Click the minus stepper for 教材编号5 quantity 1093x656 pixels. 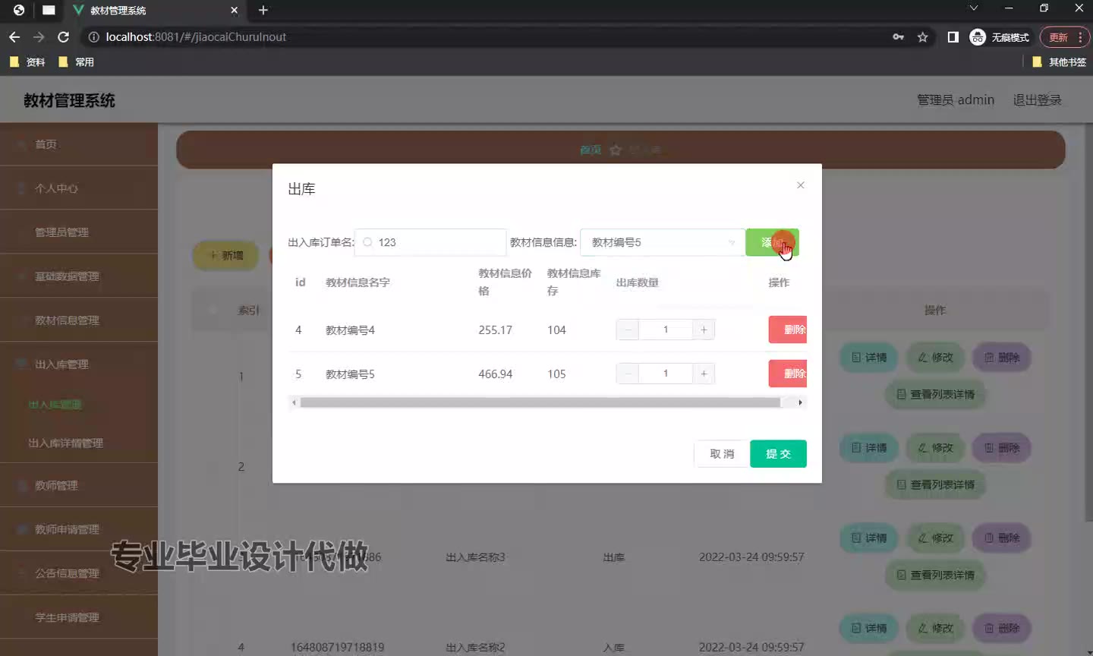628,374
